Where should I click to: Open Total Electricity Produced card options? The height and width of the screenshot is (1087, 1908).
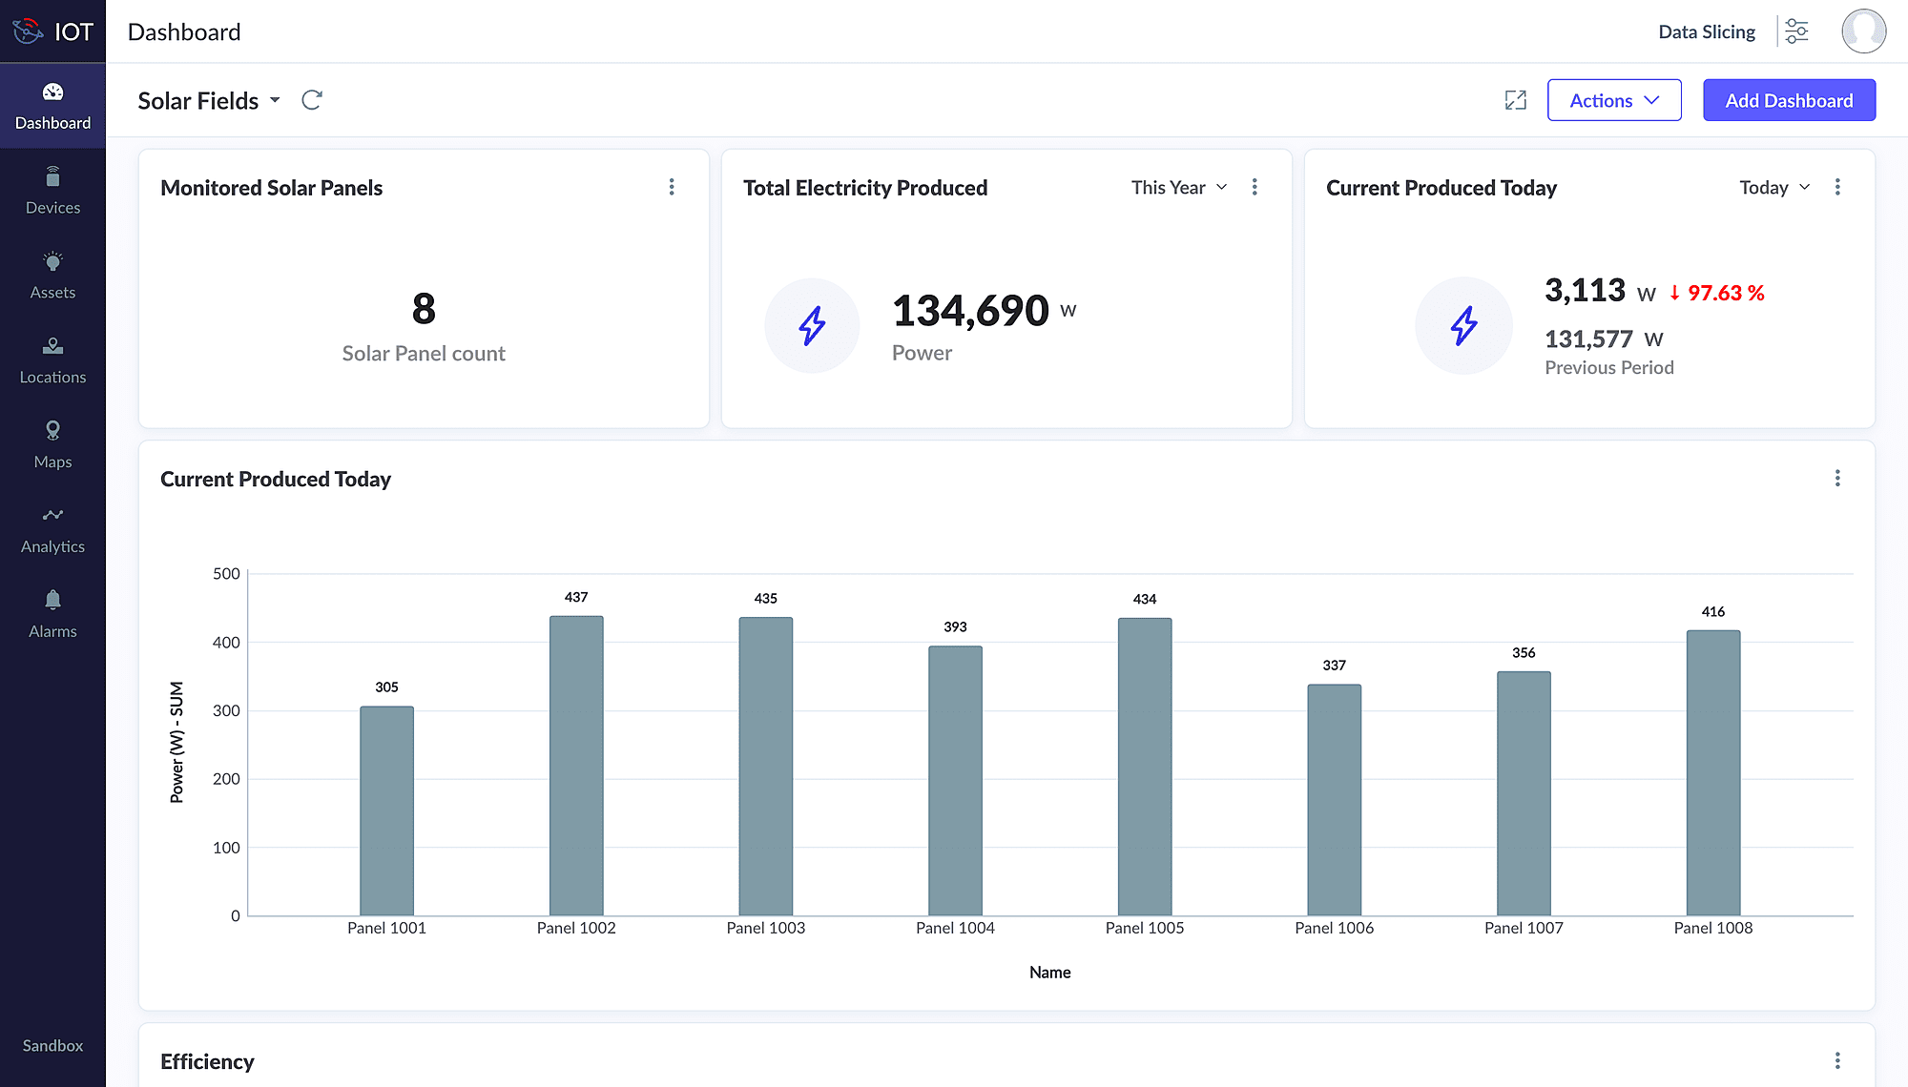1255,187
